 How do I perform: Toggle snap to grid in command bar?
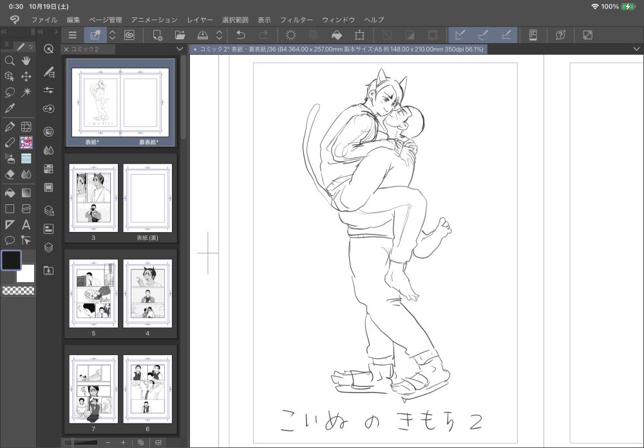[506, 35]
